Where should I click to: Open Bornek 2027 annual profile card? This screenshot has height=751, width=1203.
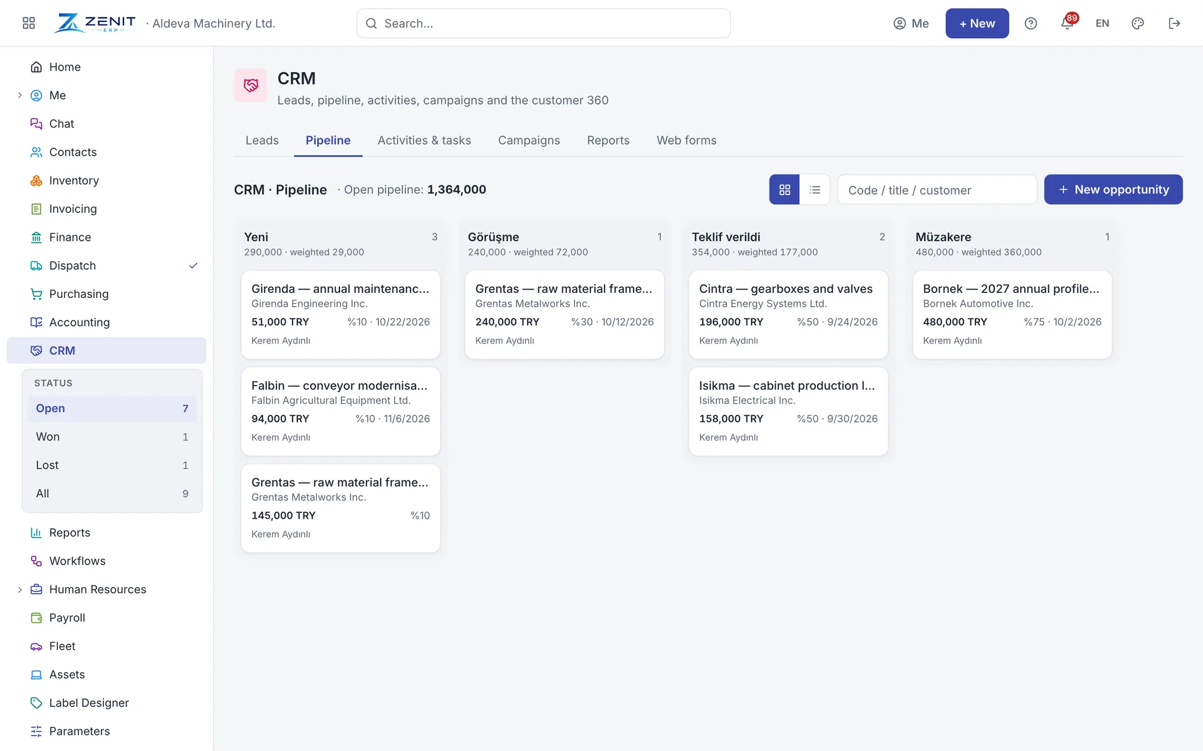pos(1012,314)
